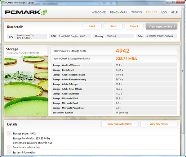Screen dimensions: 186x157
Task: Click View result online button
Action: 161,26
